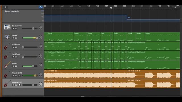Click loop icon beside Mój utwór 23.4

140,71
